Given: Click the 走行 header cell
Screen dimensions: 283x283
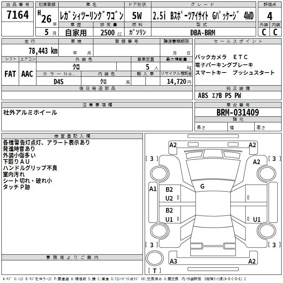Looking at the screenshot, I should (x=30, y=41).
